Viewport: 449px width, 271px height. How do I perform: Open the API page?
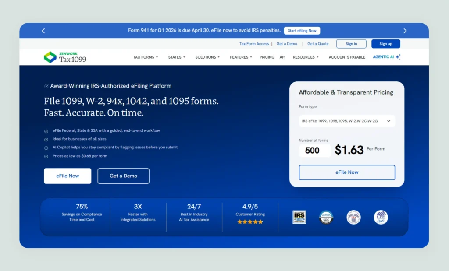pyautogui.click(x=282, y=57)
